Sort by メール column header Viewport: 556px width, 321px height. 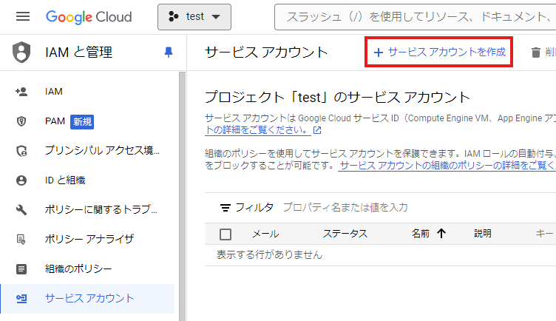265,234
